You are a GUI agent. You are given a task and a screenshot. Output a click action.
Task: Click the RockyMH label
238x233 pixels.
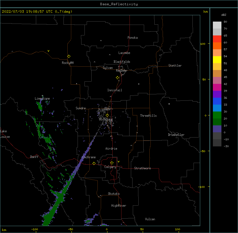pos(68,63)
